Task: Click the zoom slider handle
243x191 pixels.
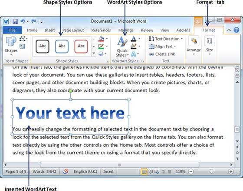Action: (x=211, y=171)
